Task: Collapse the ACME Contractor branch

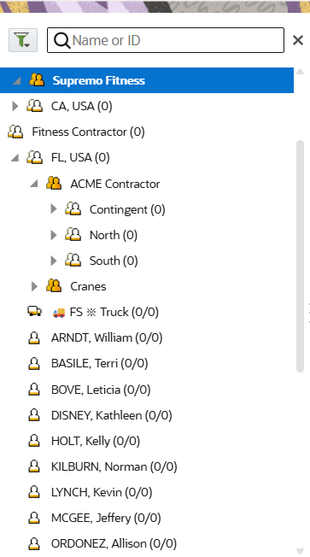Action: (x=34, y=184)
